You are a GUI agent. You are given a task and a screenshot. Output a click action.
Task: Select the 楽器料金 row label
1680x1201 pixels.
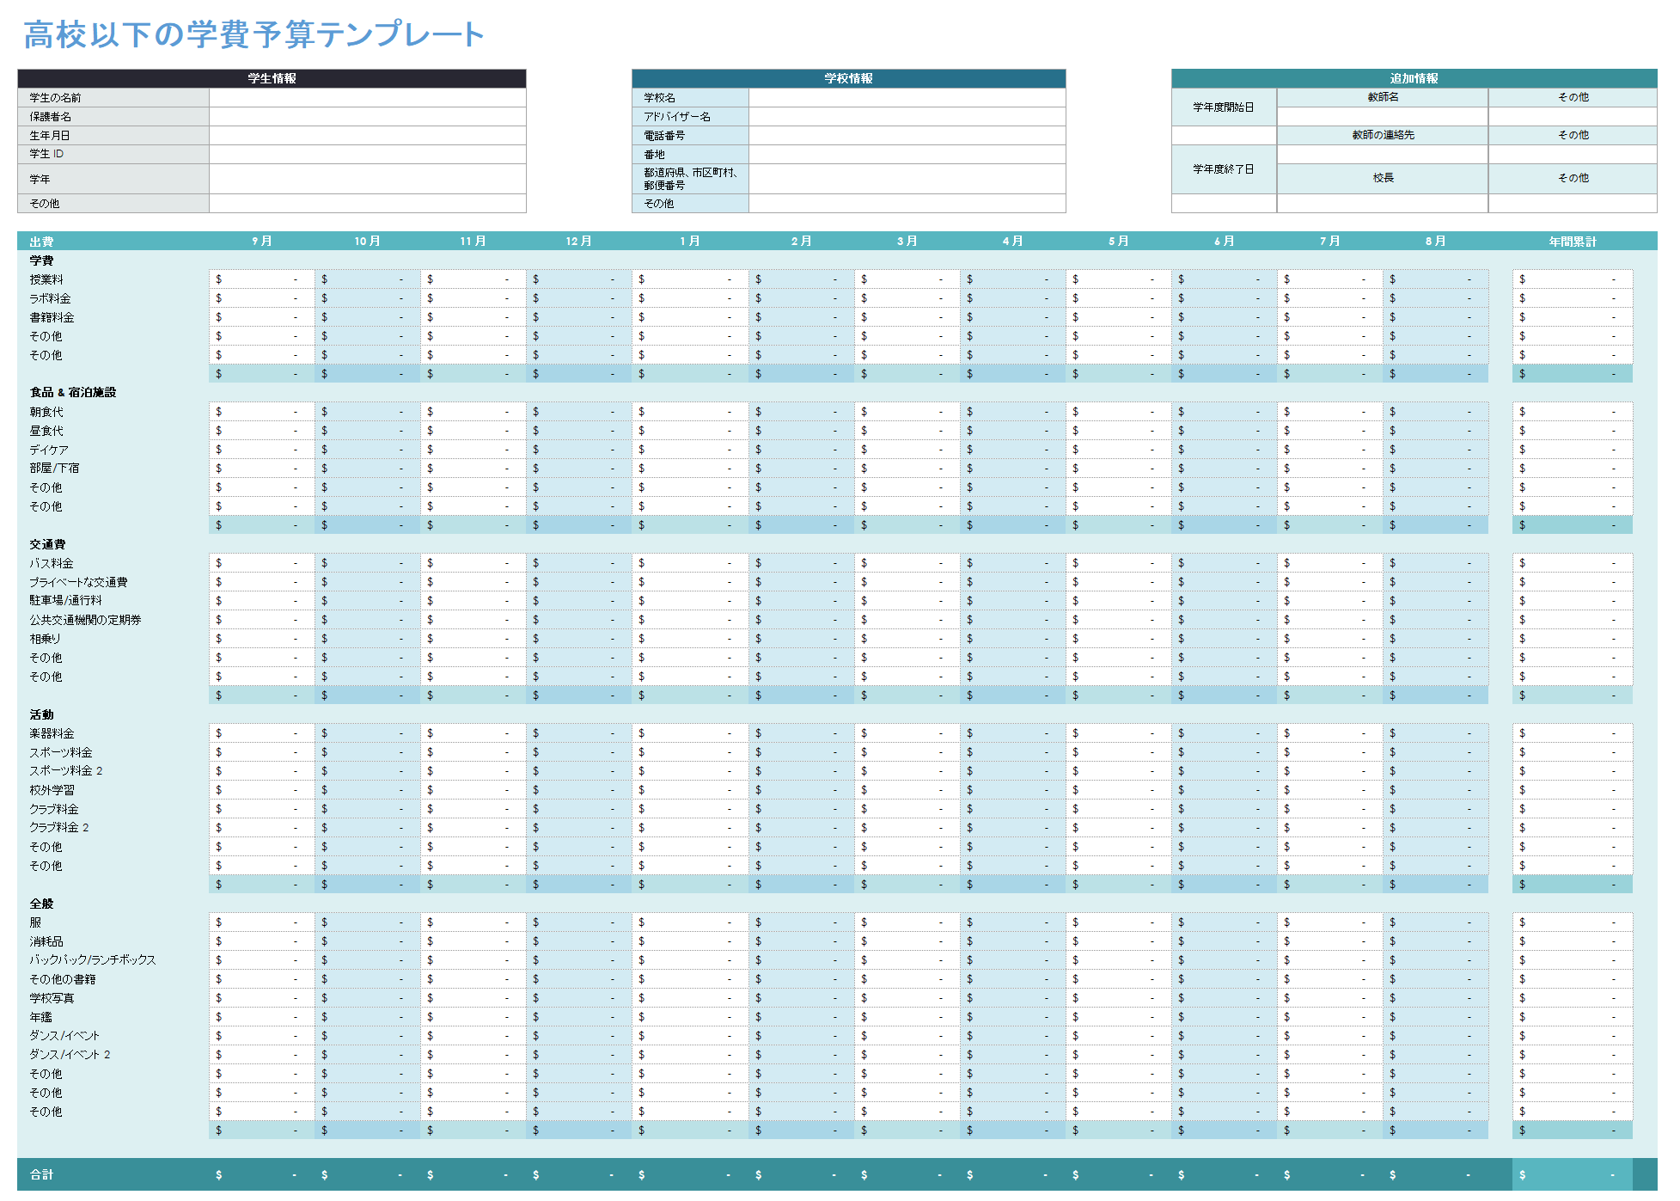(x=52, y=733)
